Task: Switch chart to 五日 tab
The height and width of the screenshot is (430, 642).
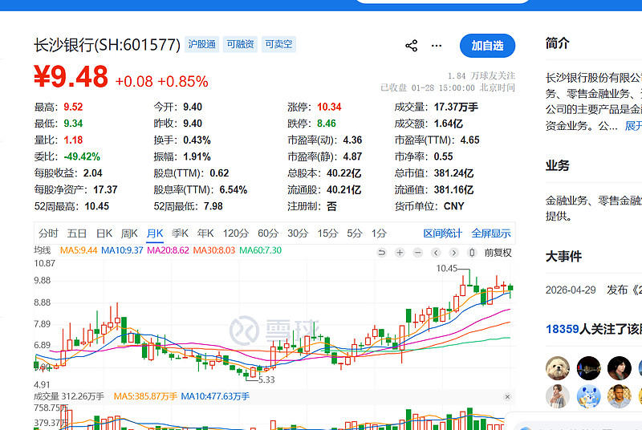Action: click(77, 233)
